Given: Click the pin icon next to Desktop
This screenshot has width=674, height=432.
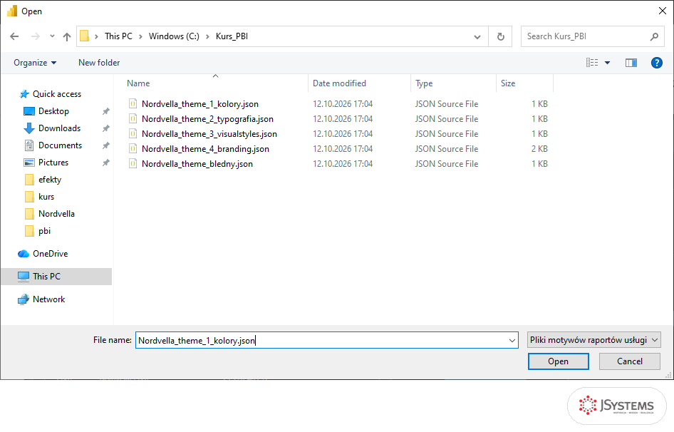Looking at the screenshot, I should 105,111.
